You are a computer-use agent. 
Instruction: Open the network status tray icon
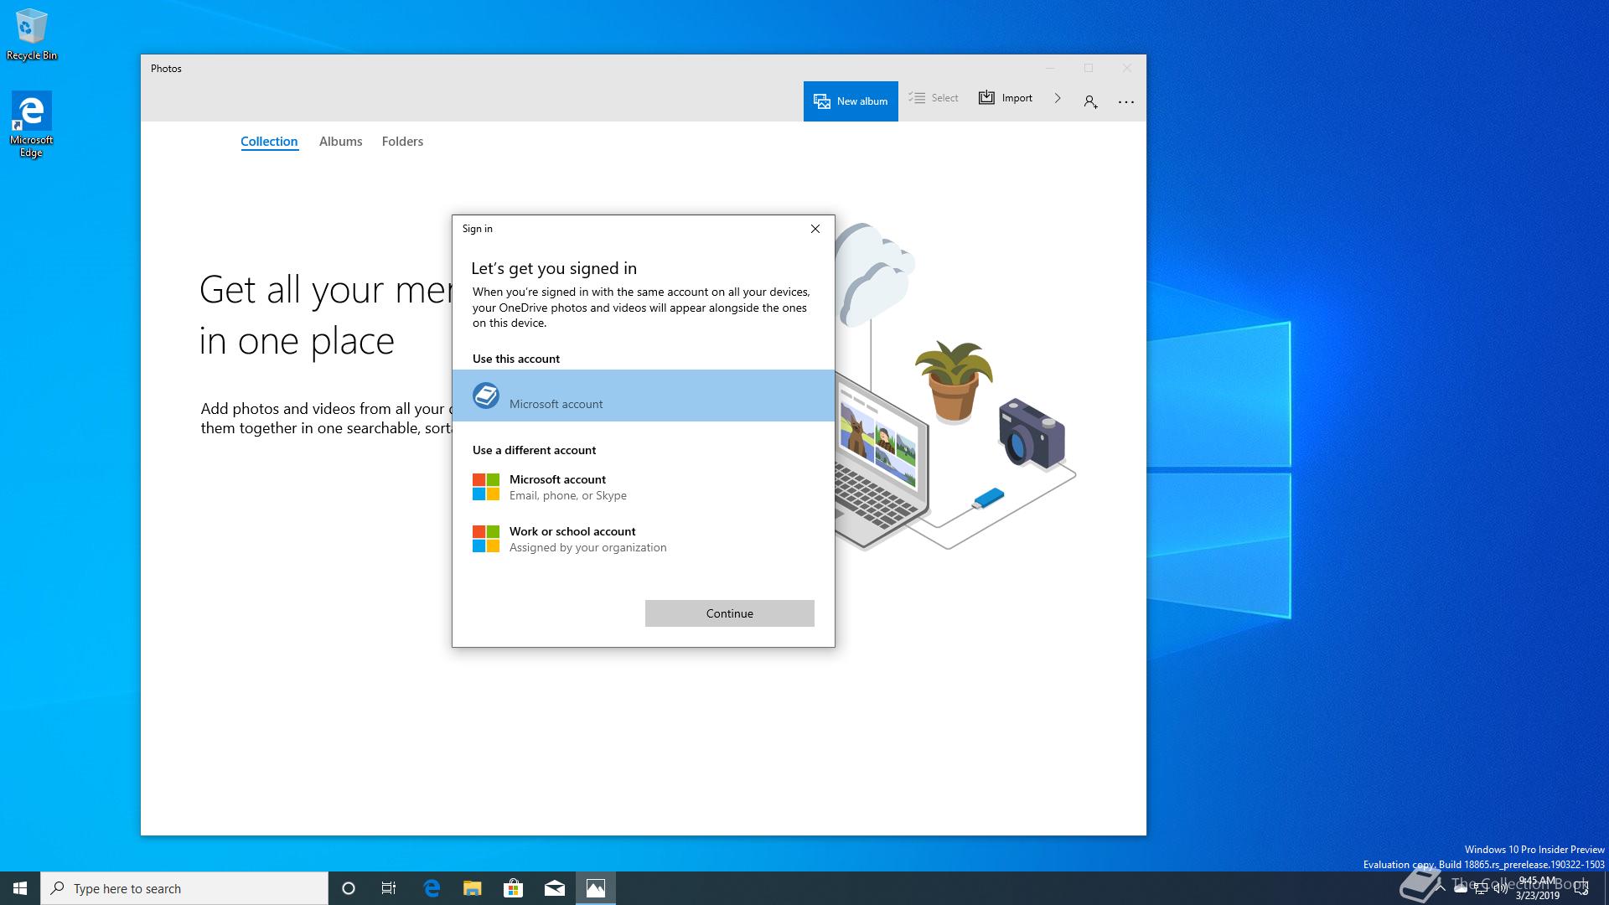tap(1481, 888)
